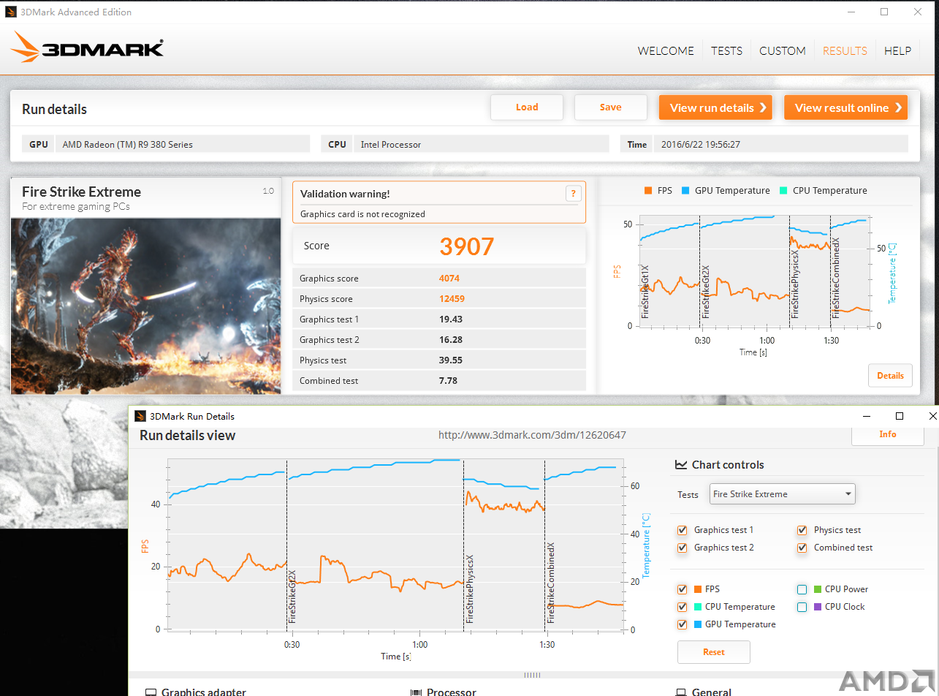Click the "Graphics card is not recognized" message
939x696 pixels.
[x=362, y=214]
